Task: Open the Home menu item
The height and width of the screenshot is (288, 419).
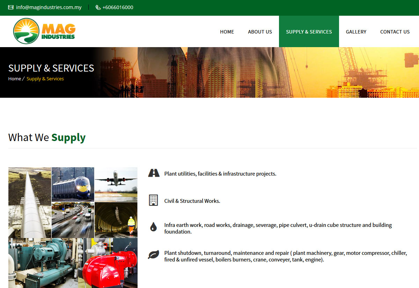Action: tap(227, 32)
